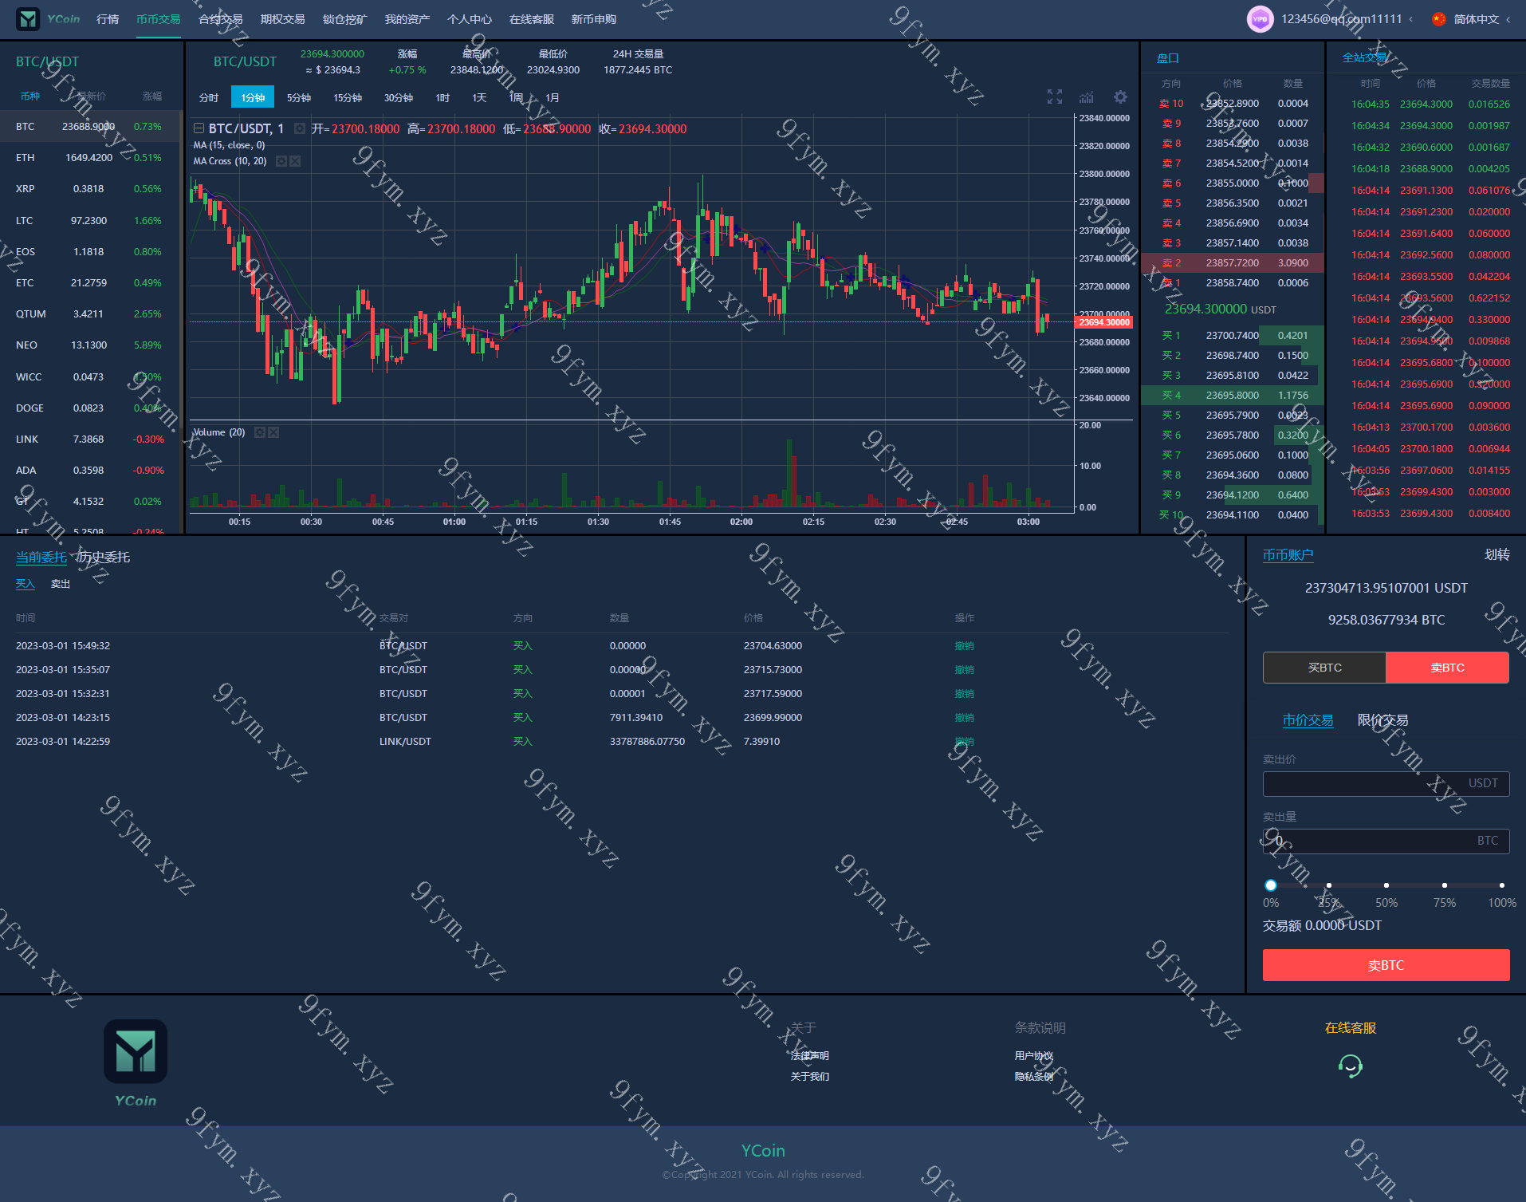
Task: Select 1天 chart interval
Action: click(479, 97)
